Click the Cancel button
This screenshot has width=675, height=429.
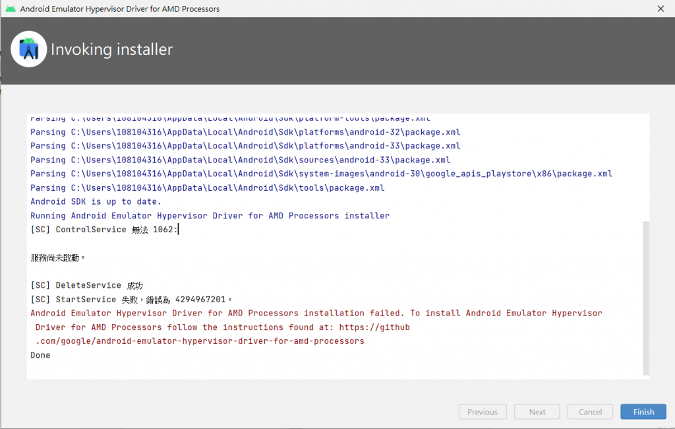[x=590, y=412]
